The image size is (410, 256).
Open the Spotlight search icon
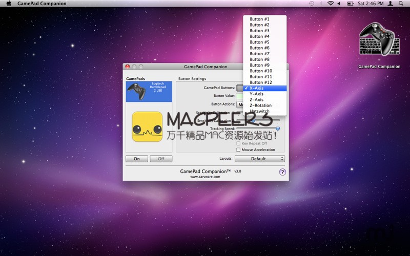tap(401, 4)
